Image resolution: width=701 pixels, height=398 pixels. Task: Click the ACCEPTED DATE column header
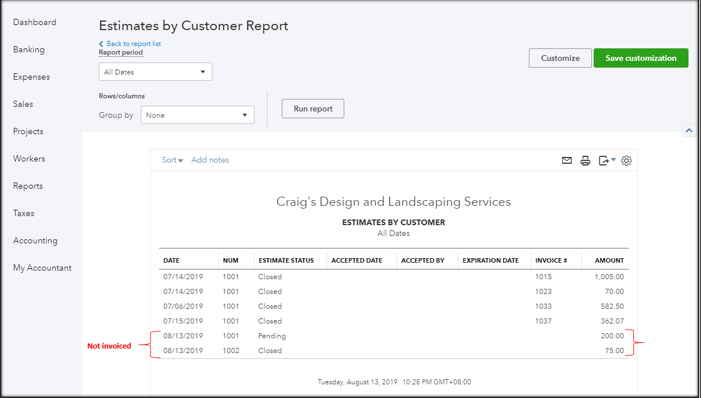tap(357, 260)
